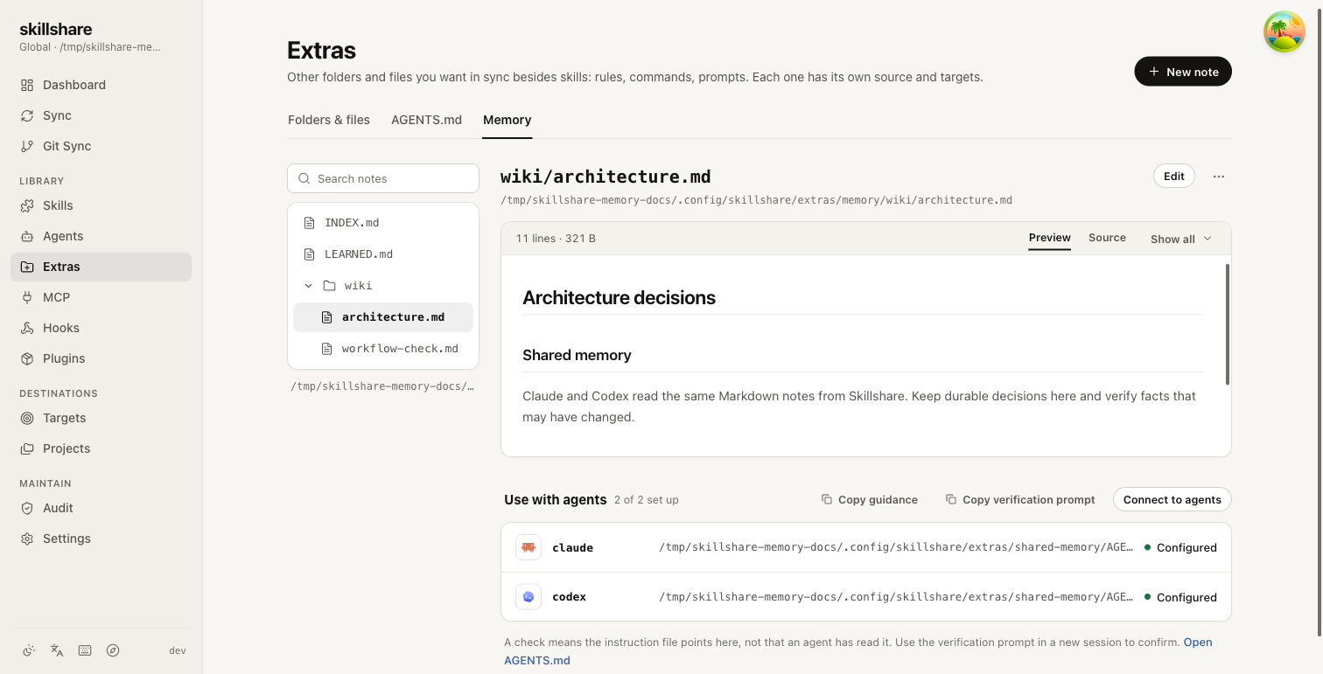Expand the Show all dropdown

click(x=1181, y=239)
